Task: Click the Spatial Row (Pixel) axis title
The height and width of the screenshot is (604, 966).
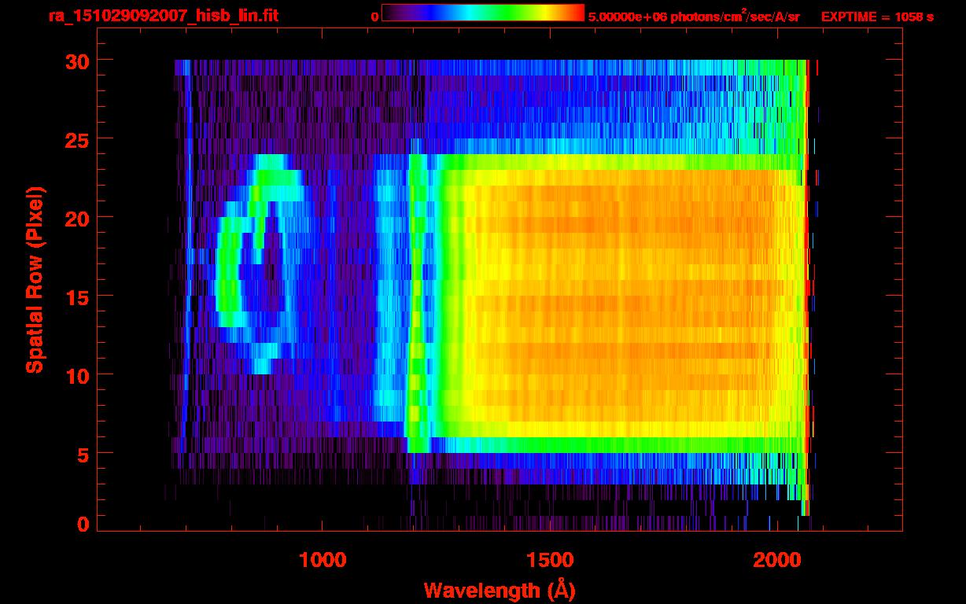Action: (x=35, y=280)
